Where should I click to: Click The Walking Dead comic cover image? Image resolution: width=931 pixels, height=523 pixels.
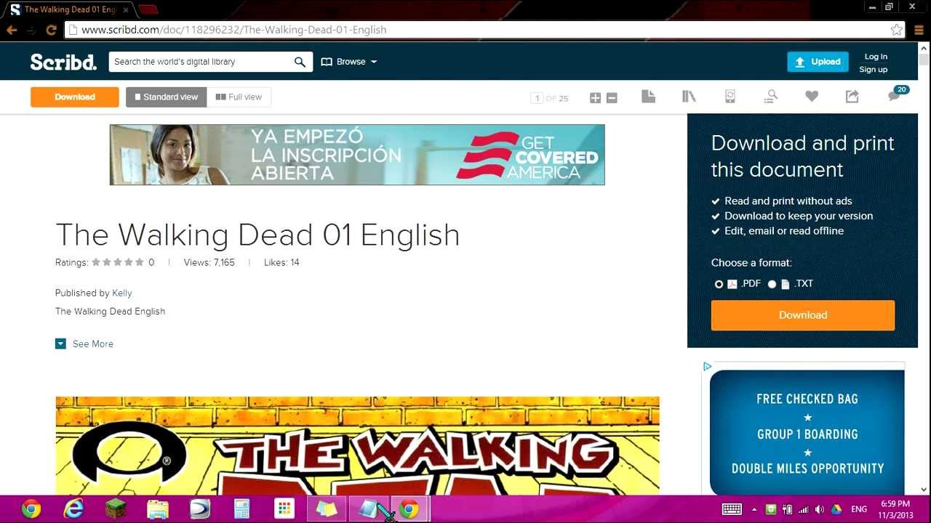click(357, 446)
